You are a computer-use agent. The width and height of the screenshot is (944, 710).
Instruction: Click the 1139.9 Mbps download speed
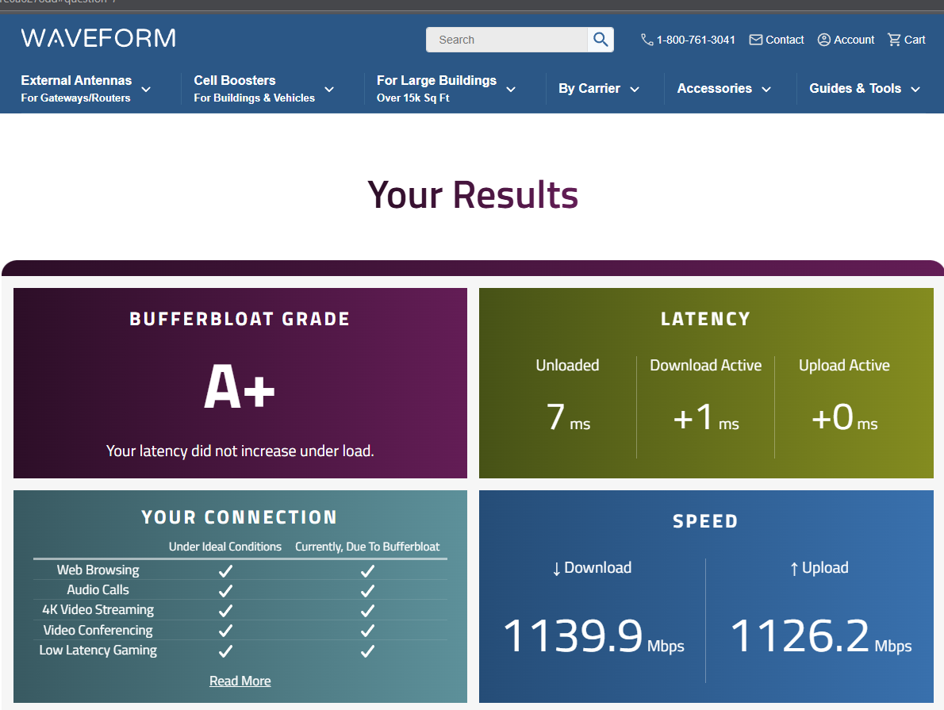[x=593, y=636]
